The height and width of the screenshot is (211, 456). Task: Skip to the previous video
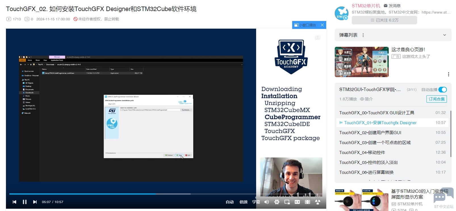[x=14, y=202]
